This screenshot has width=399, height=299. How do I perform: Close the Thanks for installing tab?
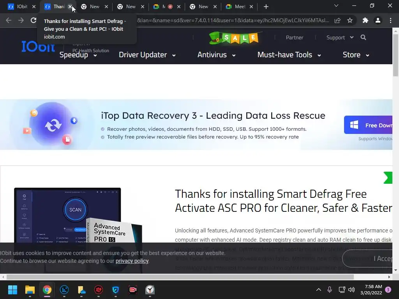click(70, 7)
